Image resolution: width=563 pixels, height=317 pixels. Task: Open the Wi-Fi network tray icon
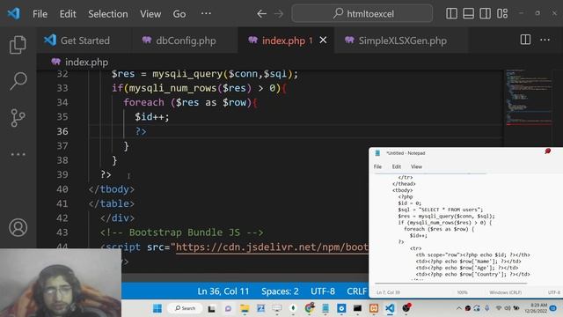[x=499, y=308]
